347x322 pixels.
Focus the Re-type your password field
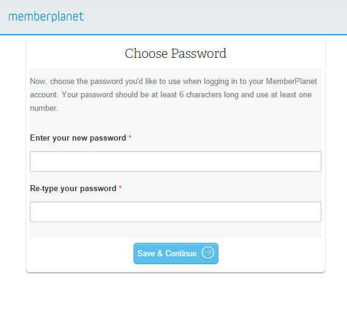(176, 212)
